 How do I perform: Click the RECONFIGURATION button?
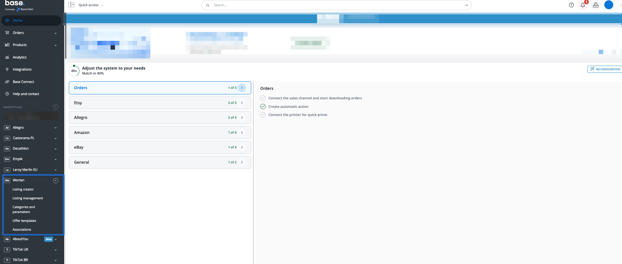[x=605, y=69]
